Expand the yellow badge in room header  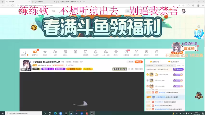(x=88, y=69)
